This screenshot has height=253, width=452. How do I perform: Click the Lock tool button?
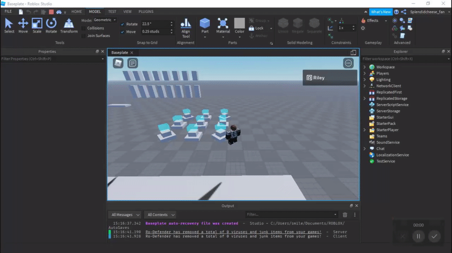pyautogui.click(x=256, y=28)
